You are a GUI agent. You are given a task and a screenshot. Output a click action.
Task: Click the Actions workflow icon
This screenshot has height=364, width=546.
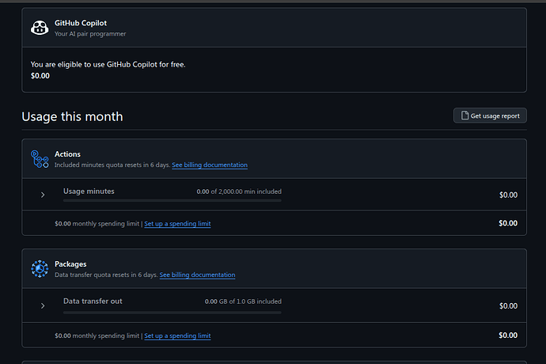pos(40,159)
